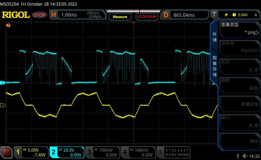The width and height of the screenshot is (261, 160).
Task: Expand image type *.png selector
Action: pyautogui.click(x=239, y=29)
